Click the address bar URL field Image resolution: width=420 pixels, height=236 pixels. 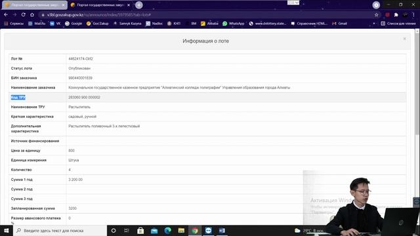206,14
